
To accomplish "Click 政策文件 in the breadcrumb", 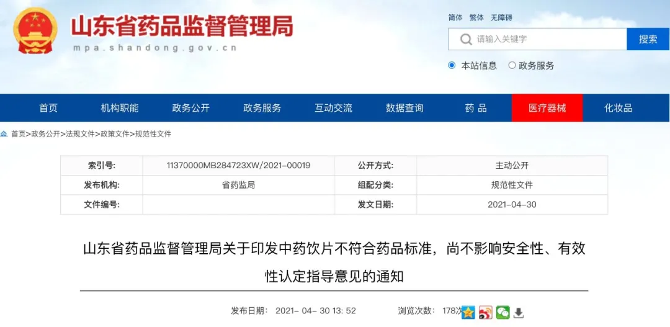I will [115, 134].
